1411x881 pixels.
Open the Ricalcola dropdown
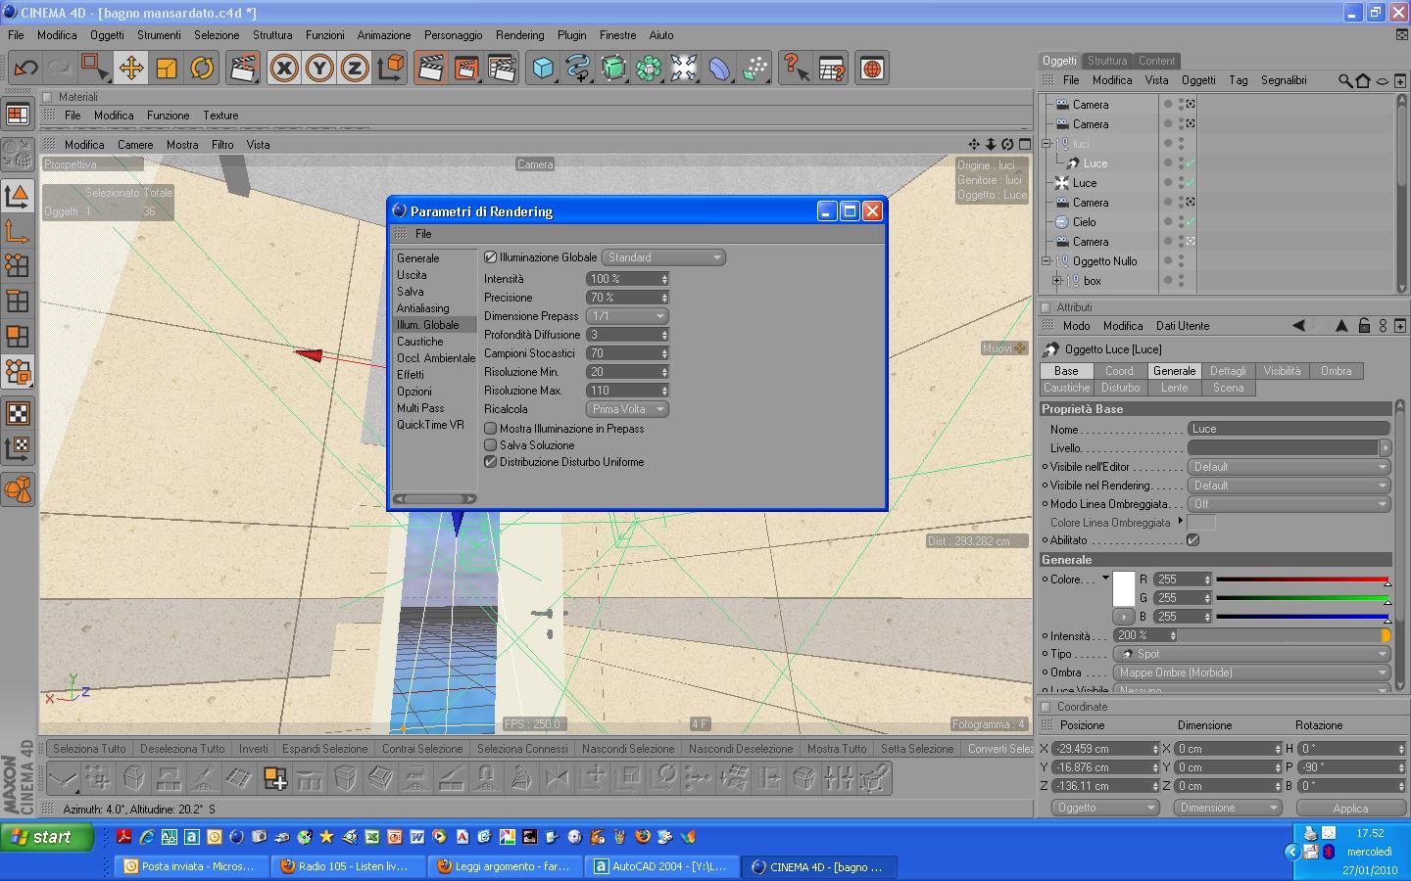pyautogui.click(x=627, y=409)
